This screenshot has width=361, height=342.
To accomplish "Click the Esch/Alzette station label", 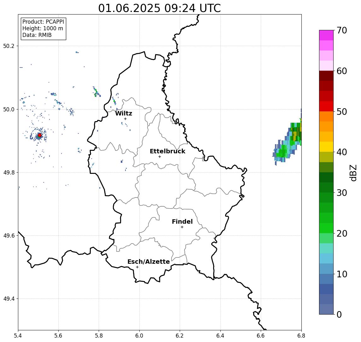I will click(148, 262).
